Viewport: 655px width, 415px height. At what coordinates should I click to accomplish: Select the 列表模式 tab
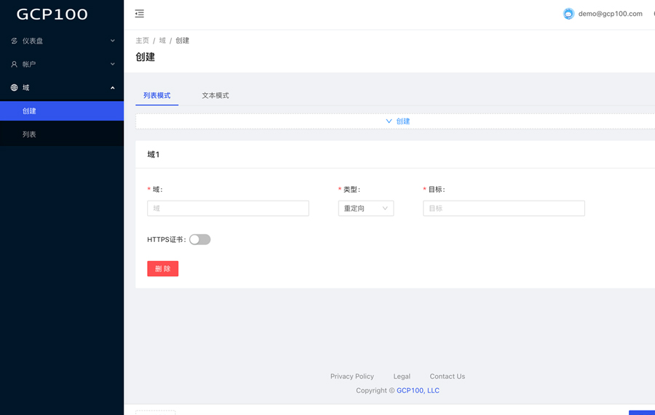coord(156,96)
